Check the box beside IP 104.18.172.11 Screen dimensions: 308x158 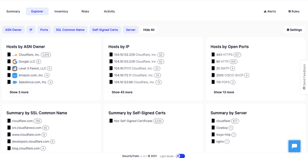pyautogui.click(x=111, y=75)
